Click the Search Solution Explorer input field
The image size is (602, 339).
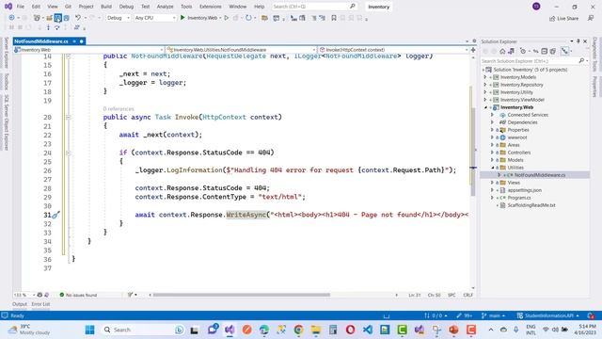point(530,60)
